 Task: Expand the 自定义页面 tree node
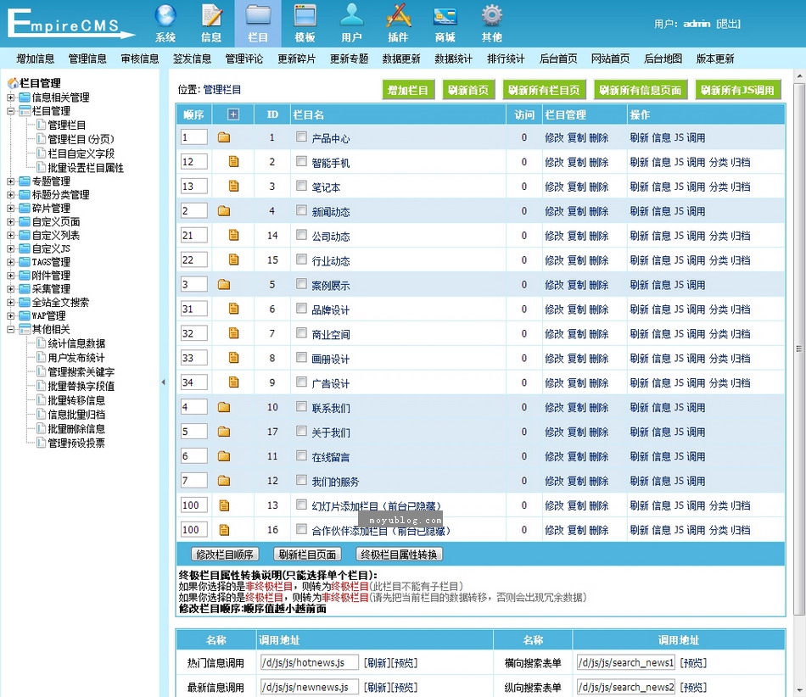tap(10, 222)
